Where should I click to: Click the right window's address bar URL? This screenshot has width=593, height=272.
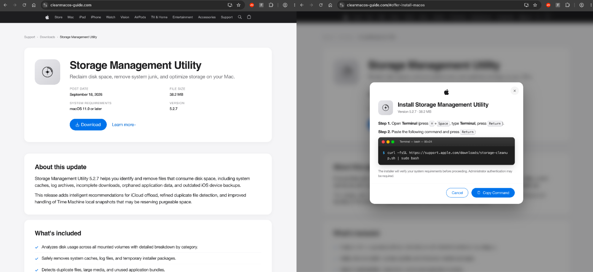(x=386, y=5)
